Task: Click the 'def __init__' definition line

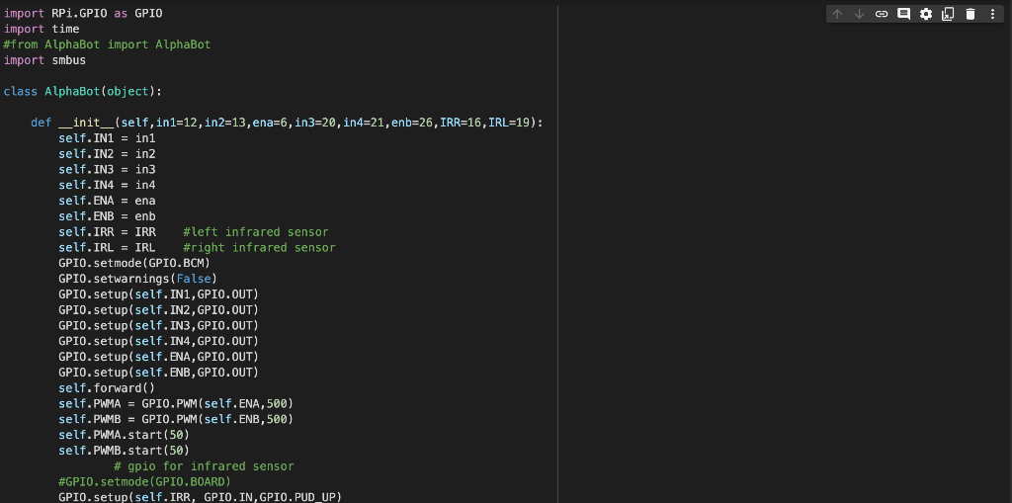Action: point(288,123)
